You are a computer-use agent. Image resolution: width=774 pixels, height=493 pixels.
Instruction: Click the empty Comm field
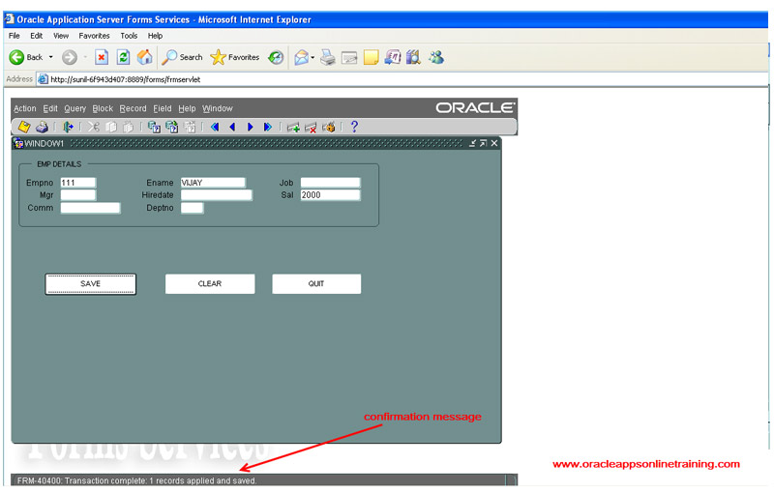tap(90, 208)
